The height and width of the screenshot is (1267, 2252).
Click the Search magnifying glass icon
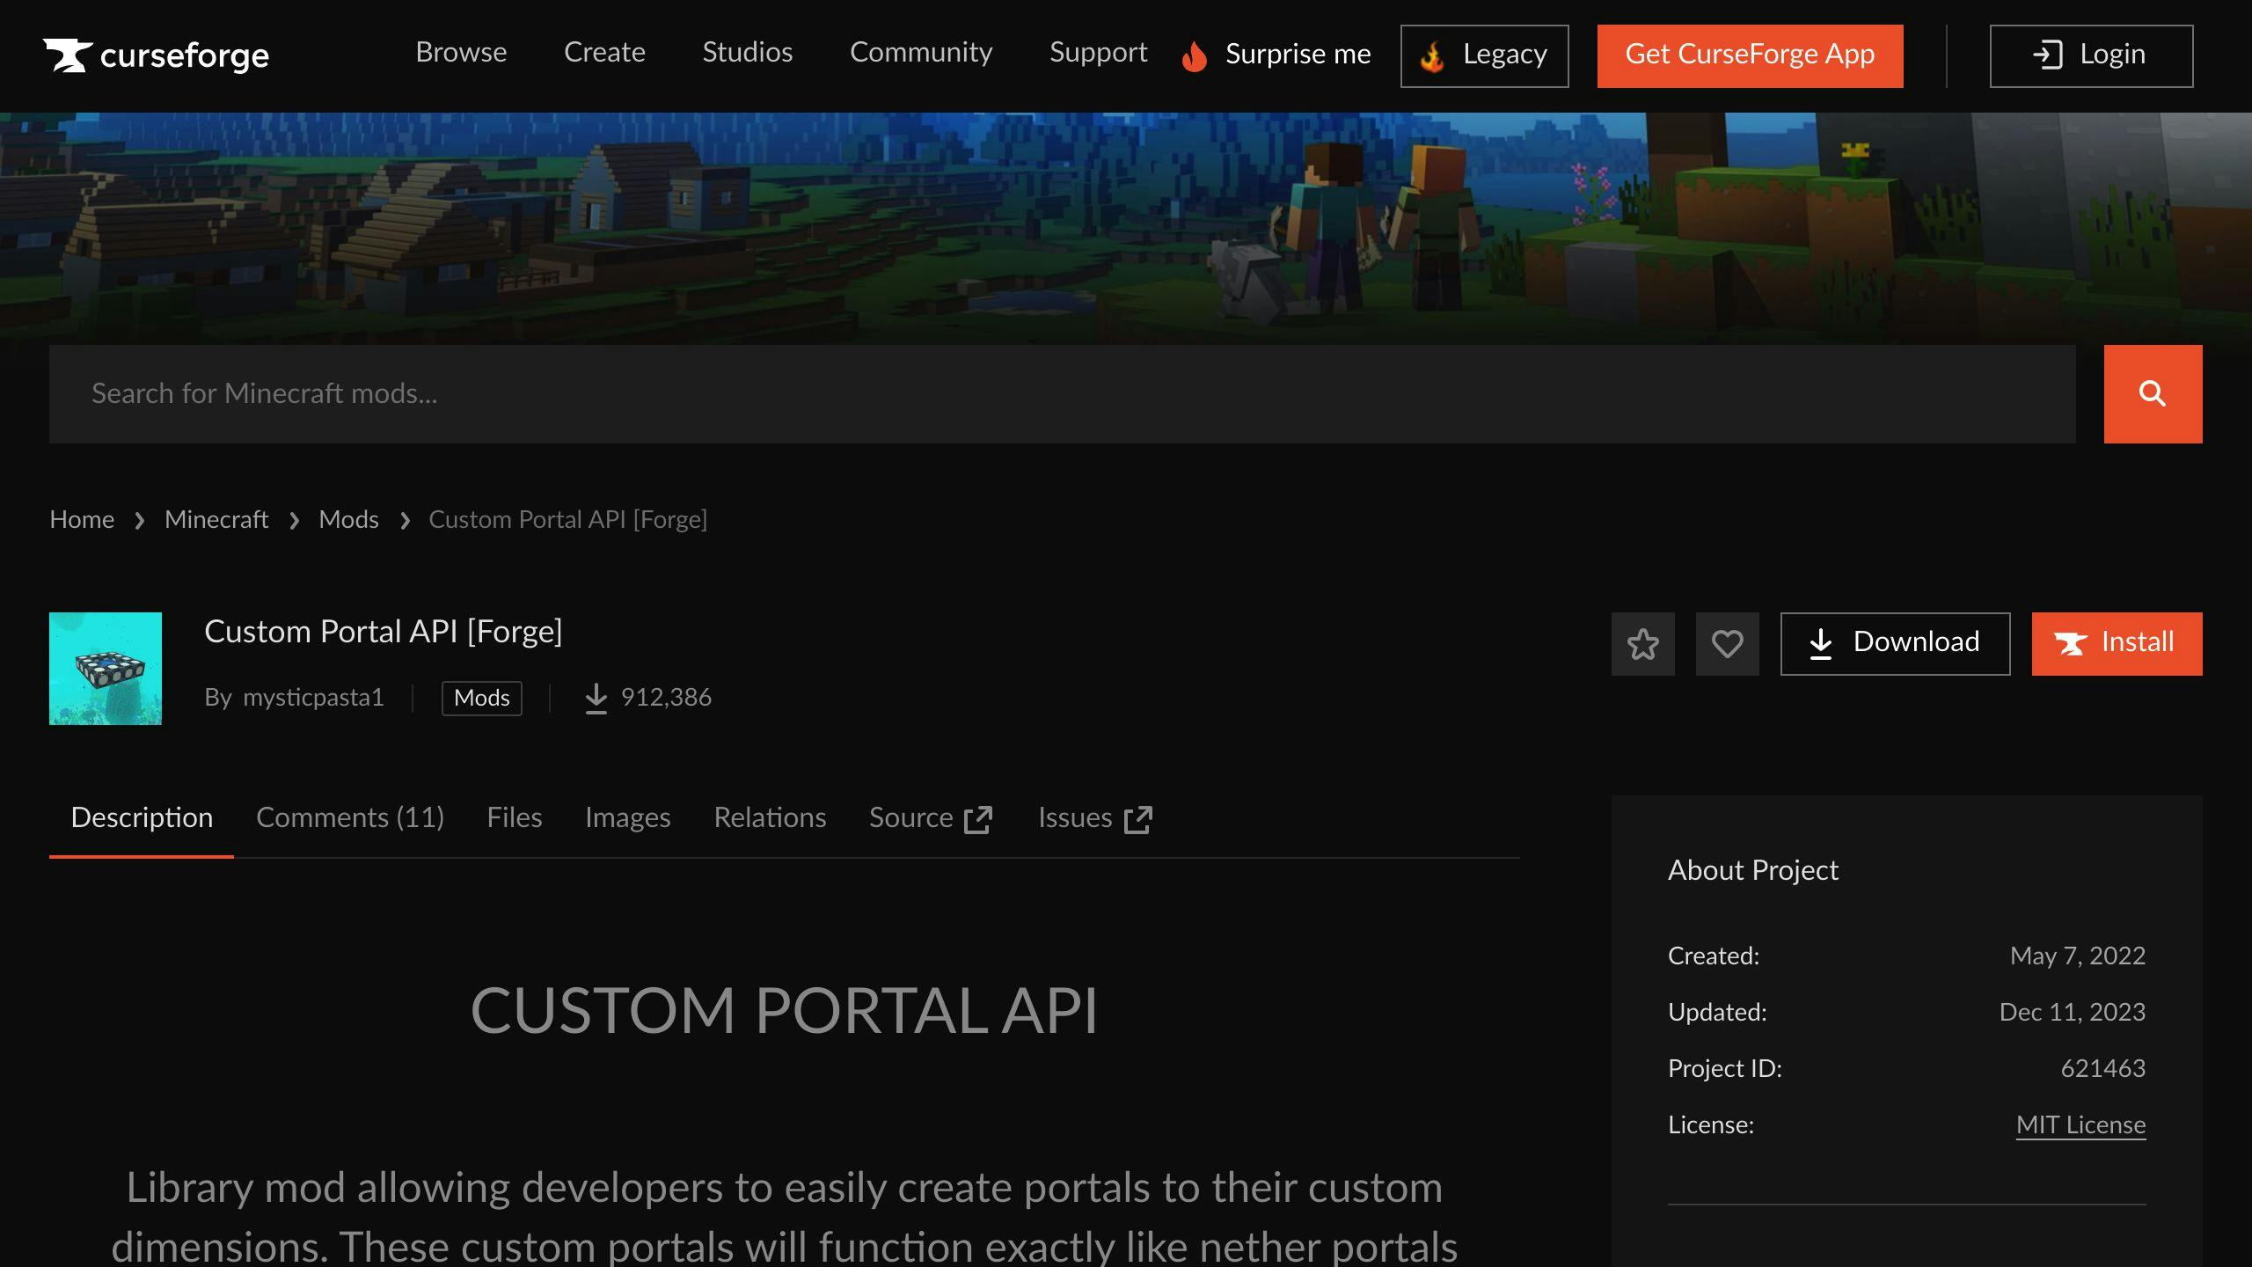coord(2153,393)
